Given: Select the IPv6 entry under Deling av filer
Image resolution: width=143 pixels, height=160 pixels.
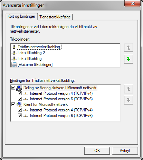Looking at the screenshot, I should click(x=61, y=99).
